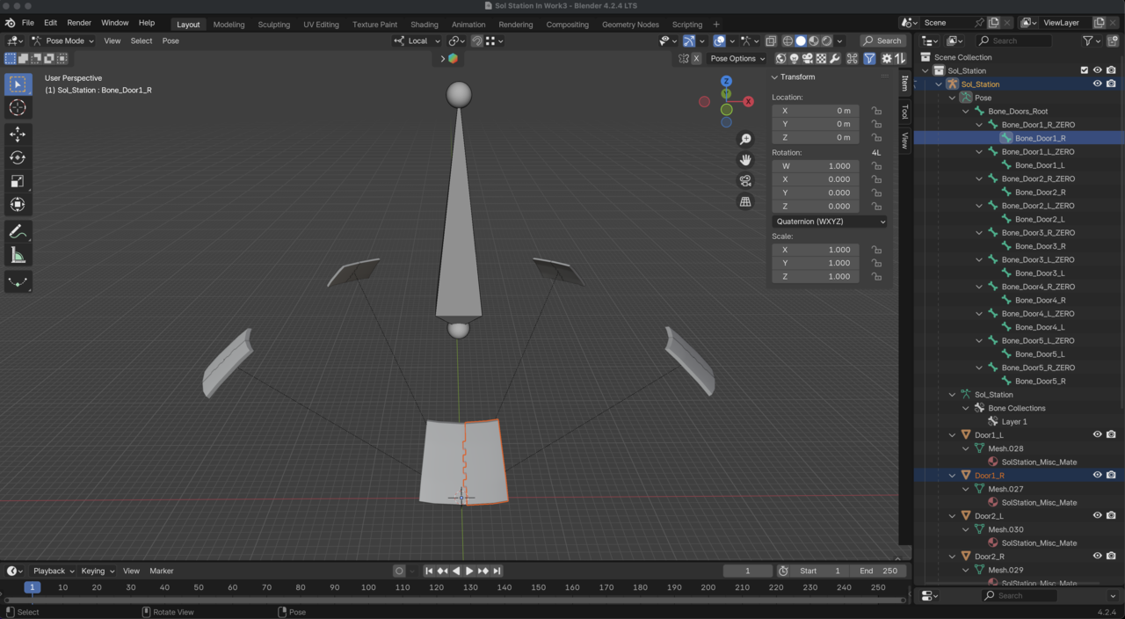The height and width of the screenshot is (619, 1125).
Task: Toggle visibility of Door2_R object
Action: coord(1097,557)
